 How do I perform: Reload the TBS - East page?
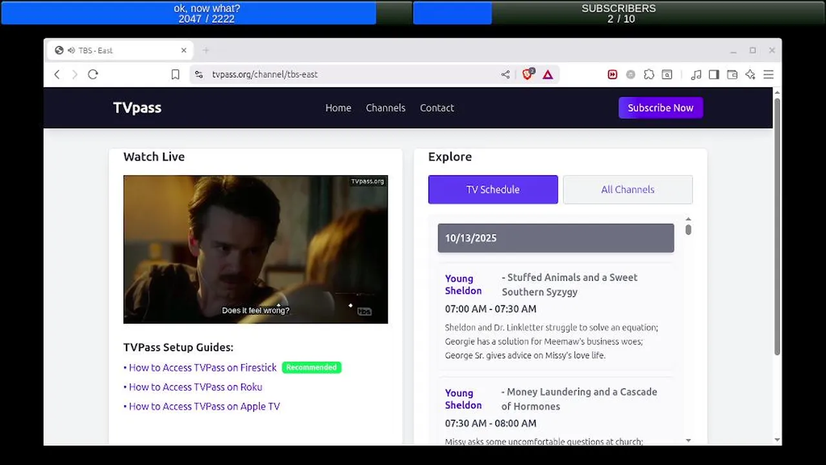[93, 74]
